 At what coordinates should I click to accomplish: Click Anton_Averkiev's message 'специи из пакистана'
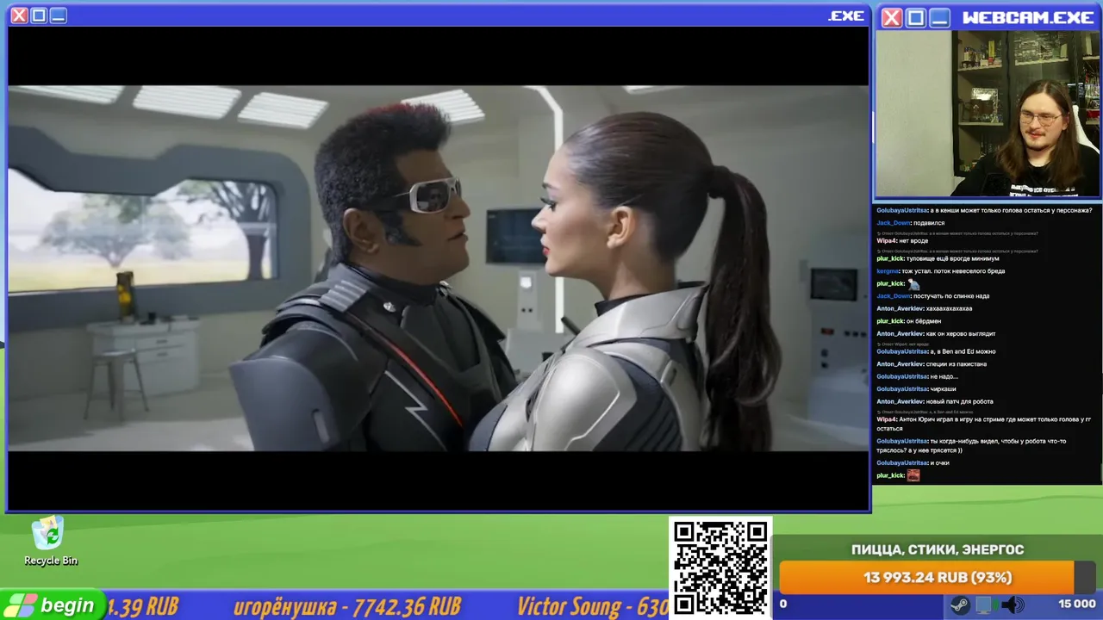(932, 364)
